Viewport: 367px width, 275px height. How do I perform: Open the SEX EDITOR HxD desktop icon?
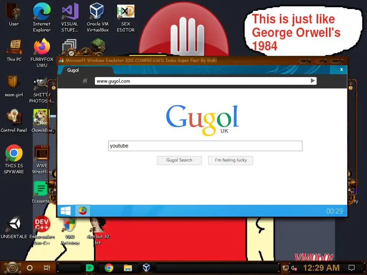[126, 17]
